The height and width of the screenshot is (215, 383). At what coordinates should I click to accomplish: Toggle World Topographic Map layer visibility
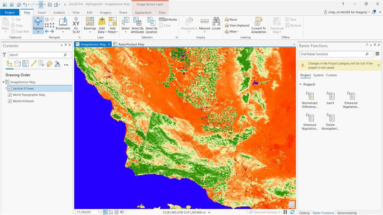coord(10,95)
